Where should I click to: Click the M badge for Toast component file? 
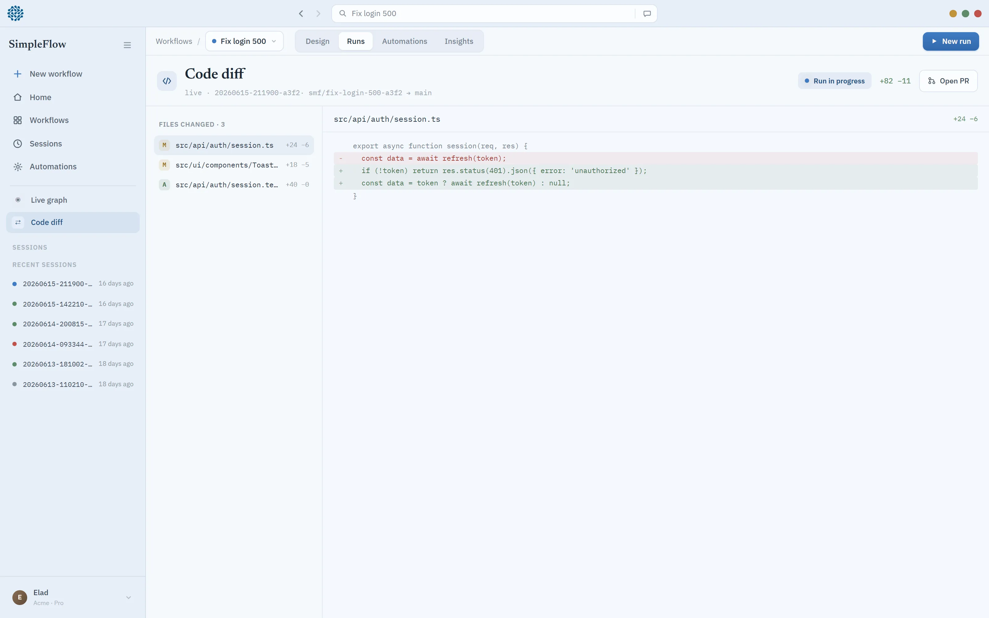(x=164, y=165)
